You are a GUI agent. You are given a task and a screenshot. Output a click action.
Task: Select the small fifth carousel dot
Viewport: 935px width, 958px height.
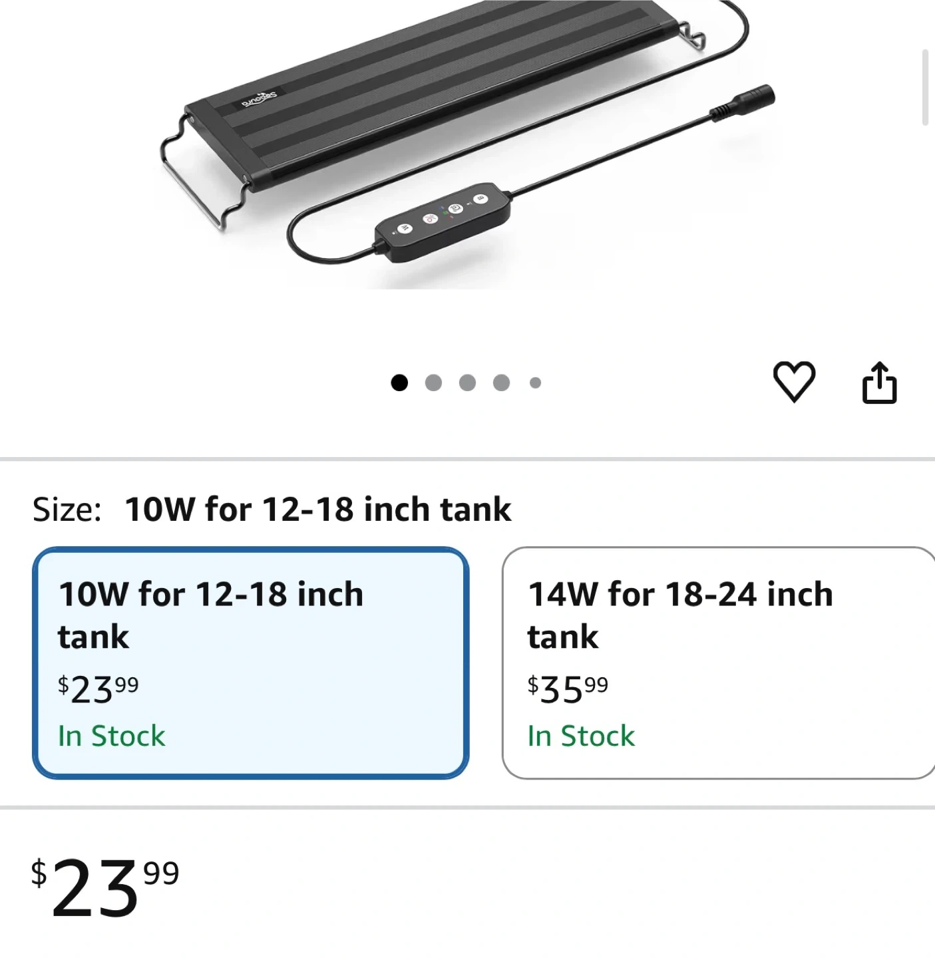point(535,383)
